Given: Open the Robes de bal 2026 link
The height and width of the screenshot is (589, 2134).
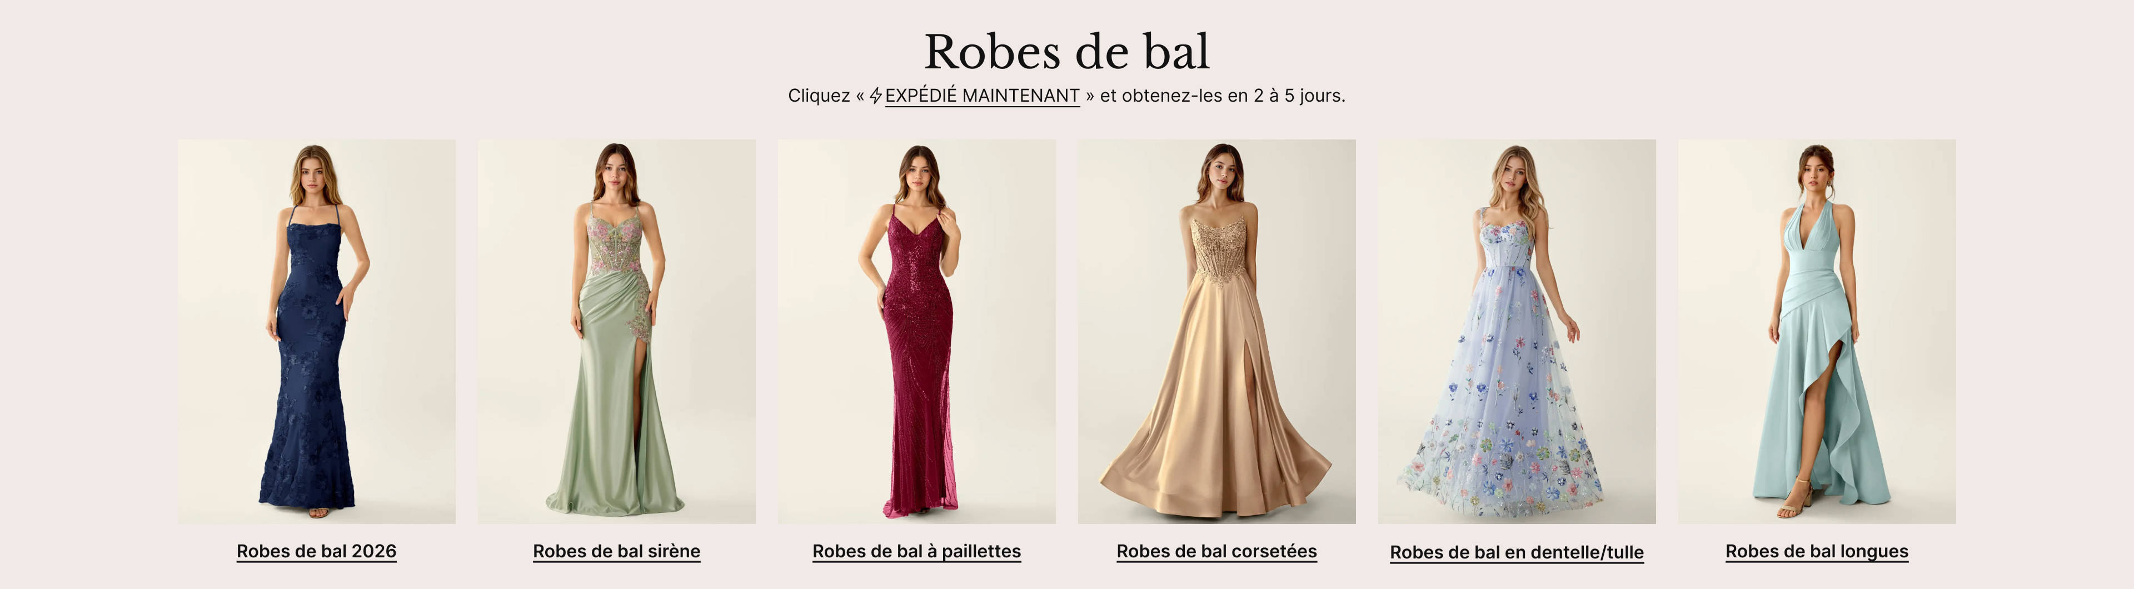Looking at the screenshot, I should (316, 551).
